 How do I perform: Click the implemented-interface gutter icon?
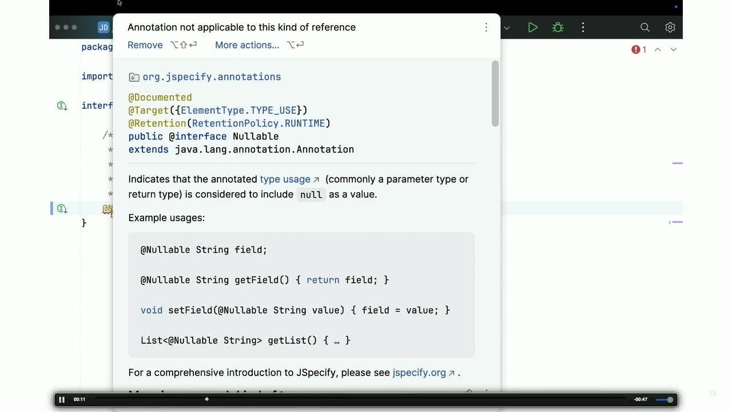coord(62,106)
